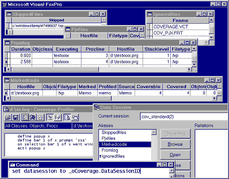Switch to Profile mode toolbar icon
The image size is (229, 179).
click(58, 117)
